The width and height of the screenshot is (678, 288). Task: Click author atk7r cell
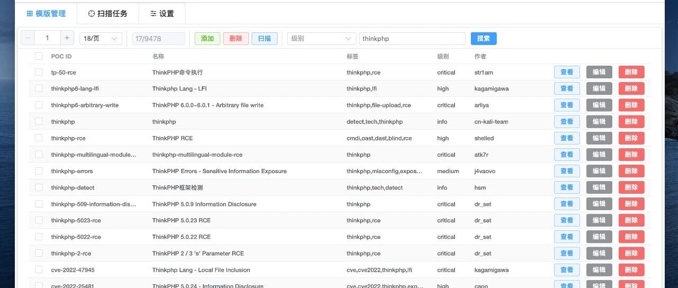pos(482,155)
